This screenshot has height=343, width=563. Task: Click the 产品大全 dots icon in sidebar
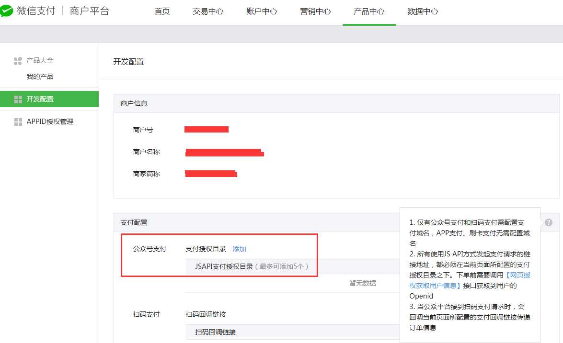(18, 60)
